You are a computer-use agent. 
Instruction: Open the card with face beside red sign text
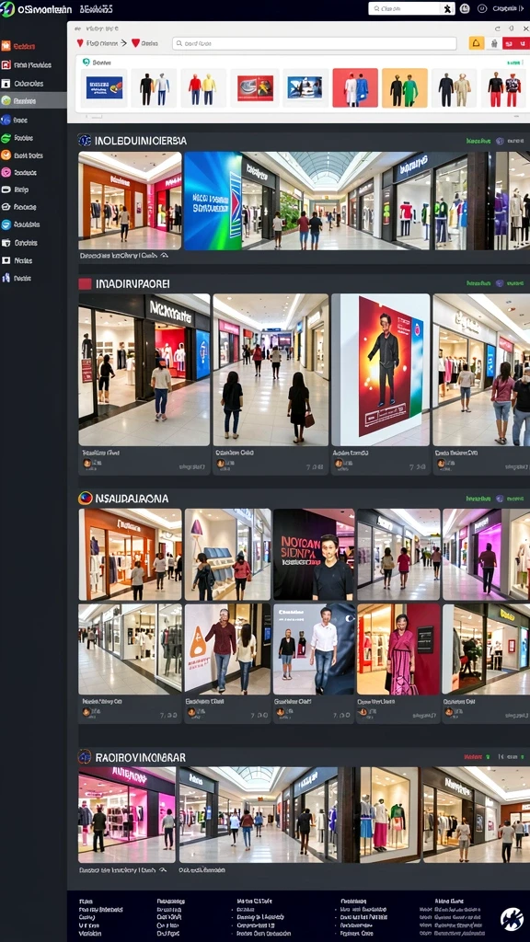tap(314, 555)
